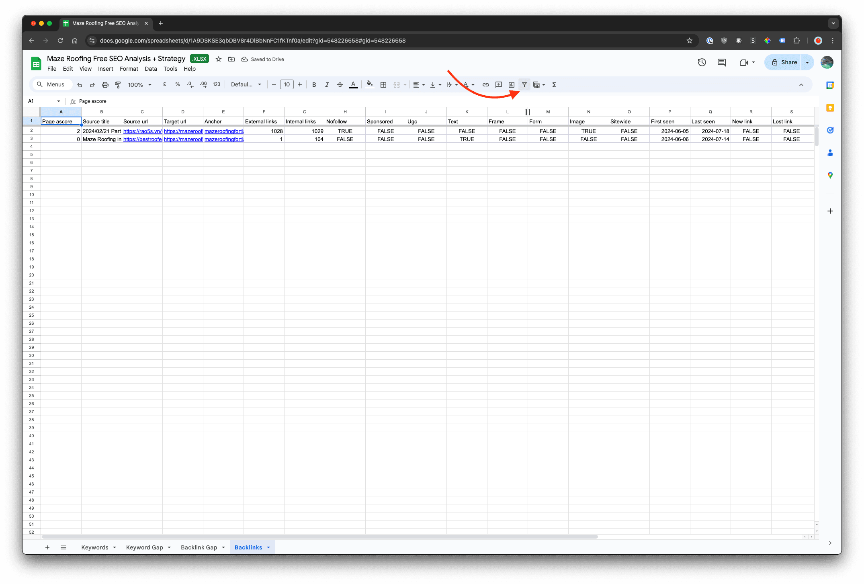864x584 pixels.
Task: Open fill color picker
Action: [370, 84]
